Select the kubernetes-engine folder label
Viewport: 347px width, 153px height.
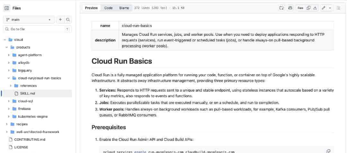pyautogui.click(x=33, y=117)
